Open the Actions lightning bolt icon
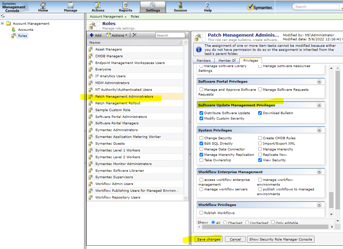Viewport: 343px width, 249px height. pyautogui.click(x=98, y=5)
